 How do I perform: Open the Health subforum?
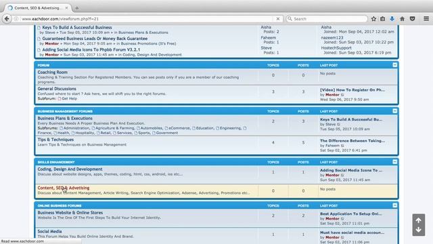click(x=63, y=133)
